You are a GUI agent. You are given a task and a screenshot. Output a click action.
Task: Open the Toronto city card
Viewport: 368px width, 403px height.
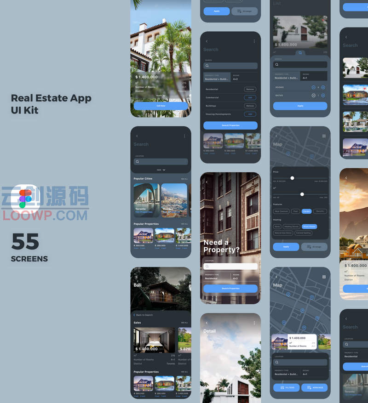pos(147,200)
